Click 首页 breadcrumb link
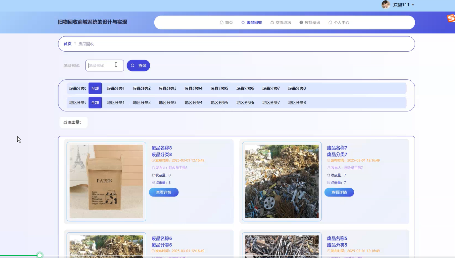 (x=68, y=44)
